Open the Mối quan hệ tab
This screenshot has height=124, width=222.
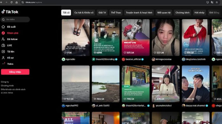click(x=164, y=13)
